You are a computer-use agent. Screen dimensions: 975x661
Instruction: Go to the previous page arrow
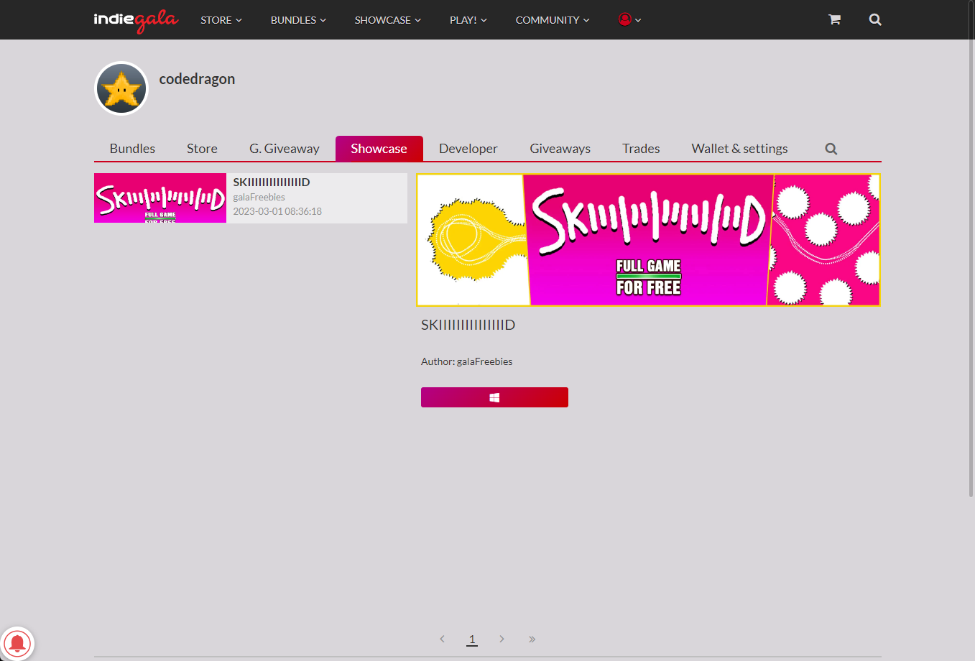point(442,639)
